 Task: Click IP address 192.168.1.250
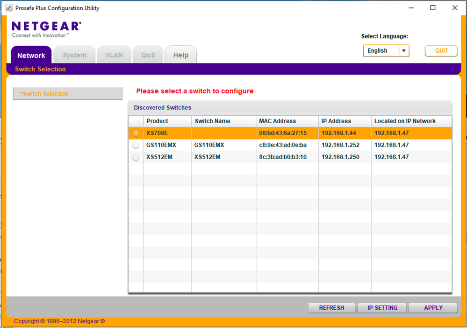point(340,157)
